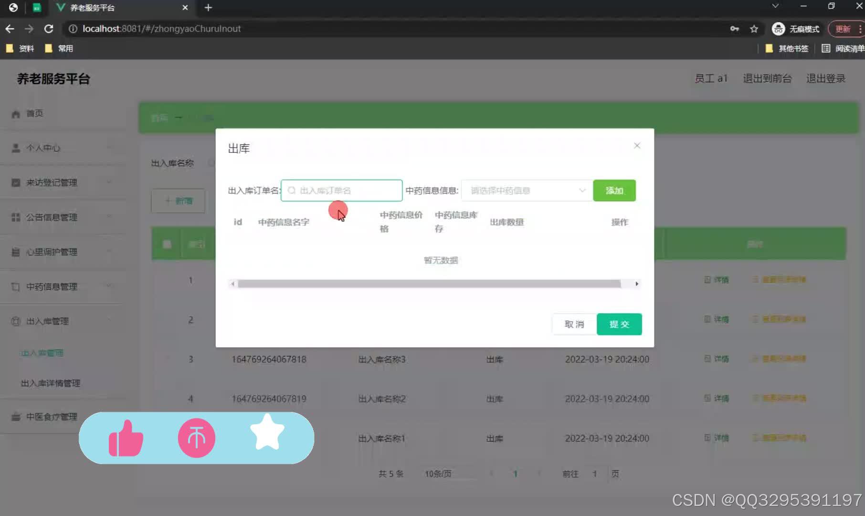The height and width of the screenshot is (516, 865).
Task: Reload the page with refresh icon
Action: click(48, 29)
